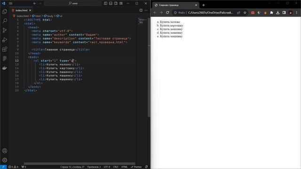The image size is (301, 169).
Task: Open the Customize Layout control
Action: (x=121, y=3)
